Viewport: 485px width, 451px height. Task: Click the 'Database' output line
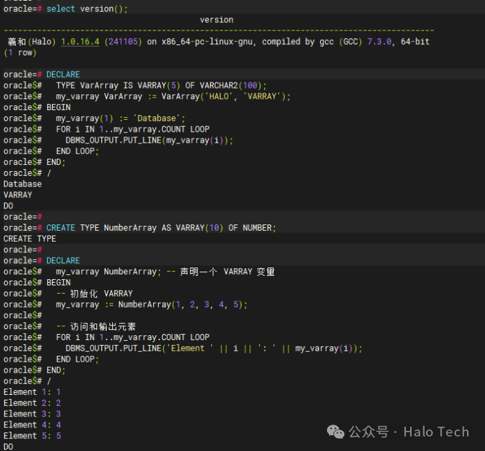click(23, 184)
